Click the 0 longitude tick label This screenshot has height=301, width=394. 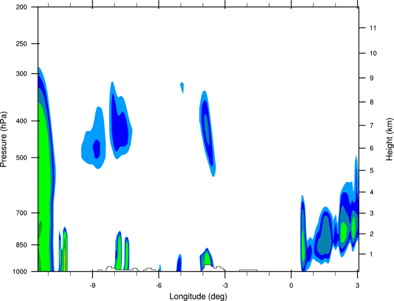point(291,286)
